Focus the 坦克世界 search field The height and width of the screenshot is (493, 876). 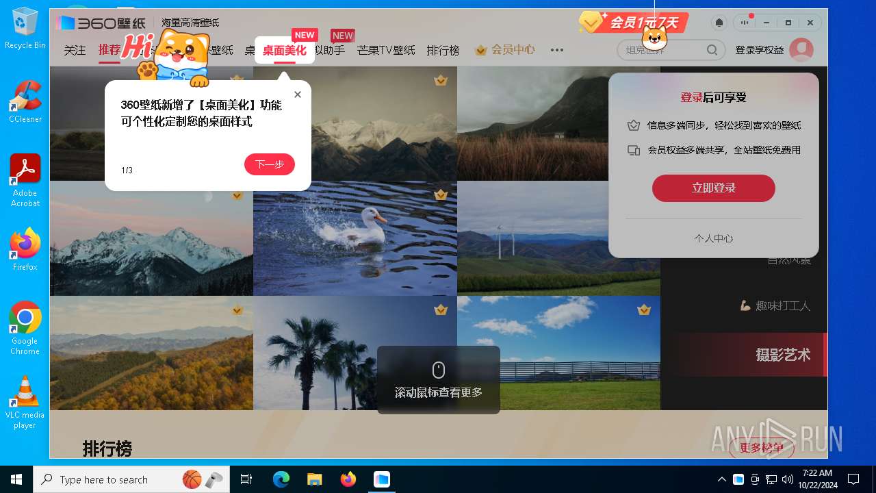click(x=671, y=50)
